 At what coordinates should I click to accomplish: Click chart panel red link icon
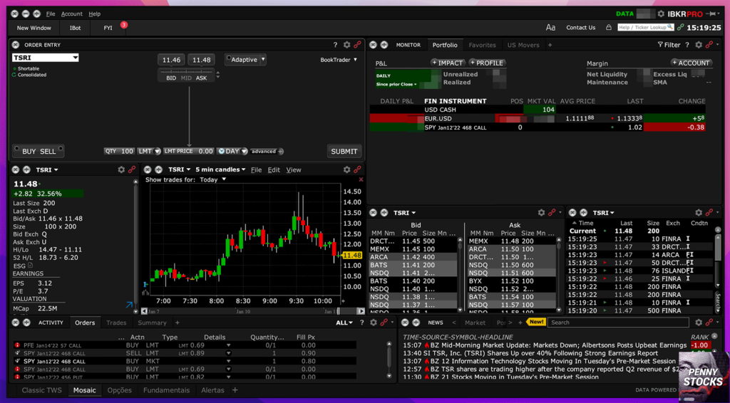tap(357, 169)
